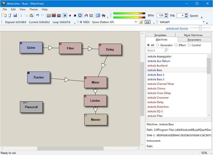Create a new file via toolbar icon

(x=5, y=15)
